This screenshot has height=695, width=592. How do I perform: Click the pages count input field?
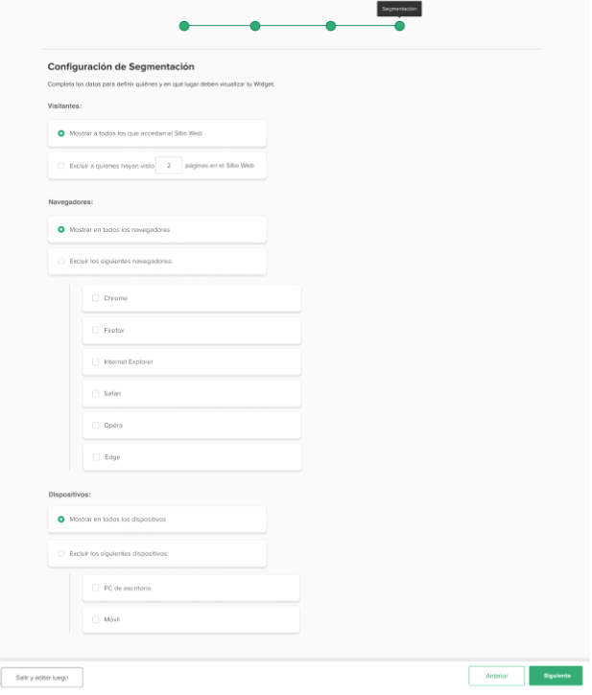pyautogui.click(x=169, y=166)
